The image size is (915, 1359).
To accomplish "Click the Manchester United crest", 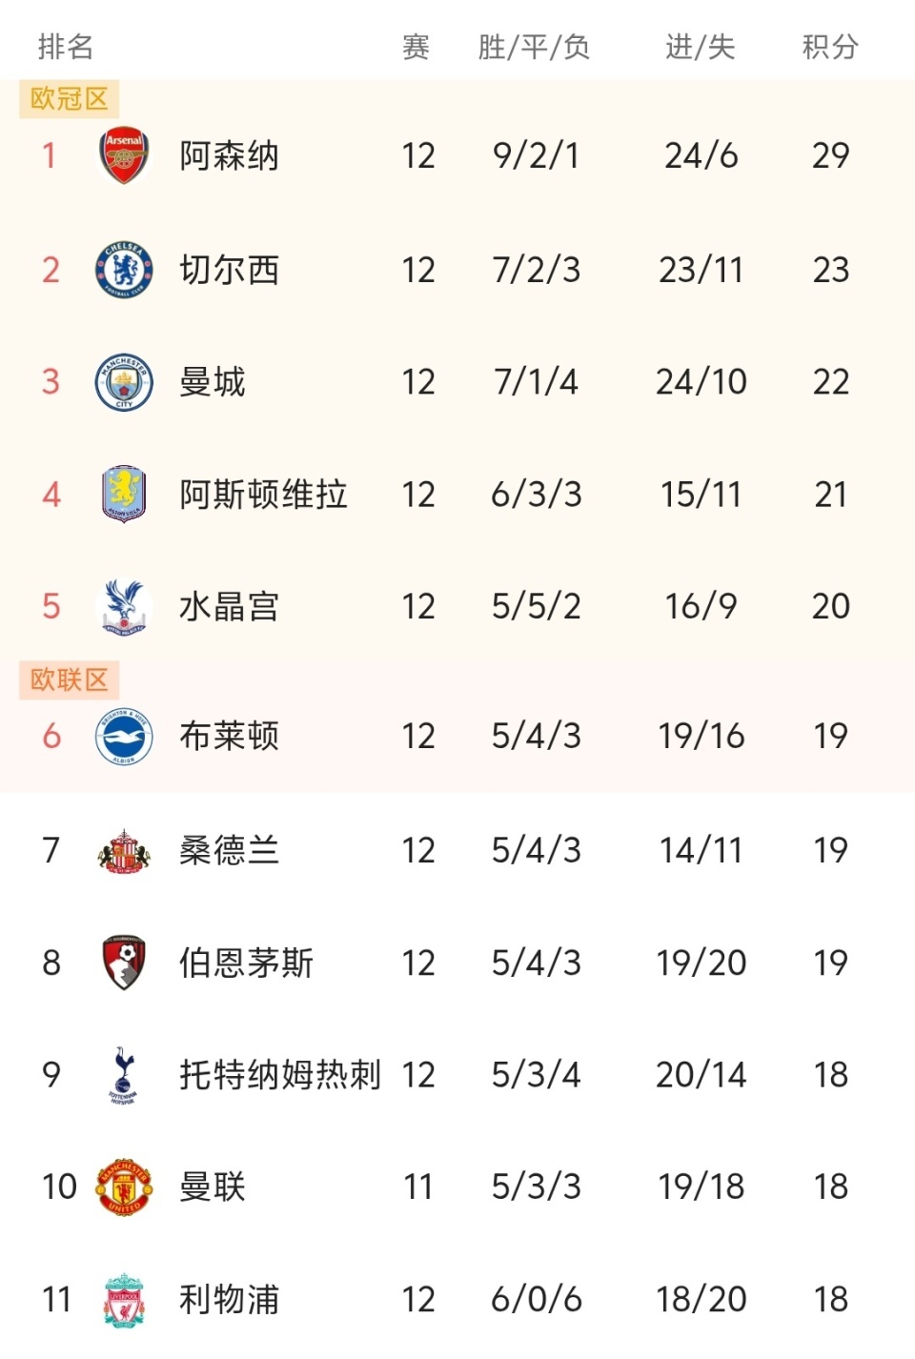I will click(124, 1187).
